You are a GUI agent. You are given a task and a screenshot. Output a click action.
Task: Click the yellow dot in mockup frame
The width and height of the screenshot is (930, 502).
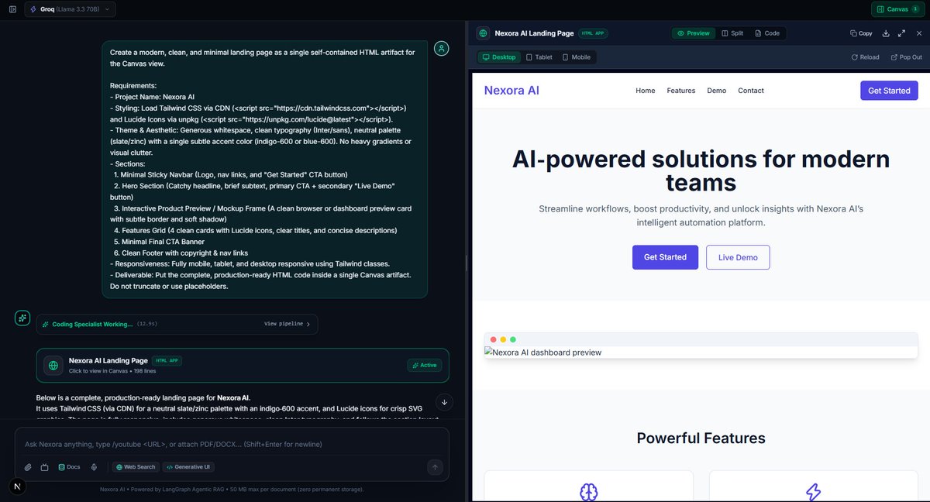pos(503,339)
